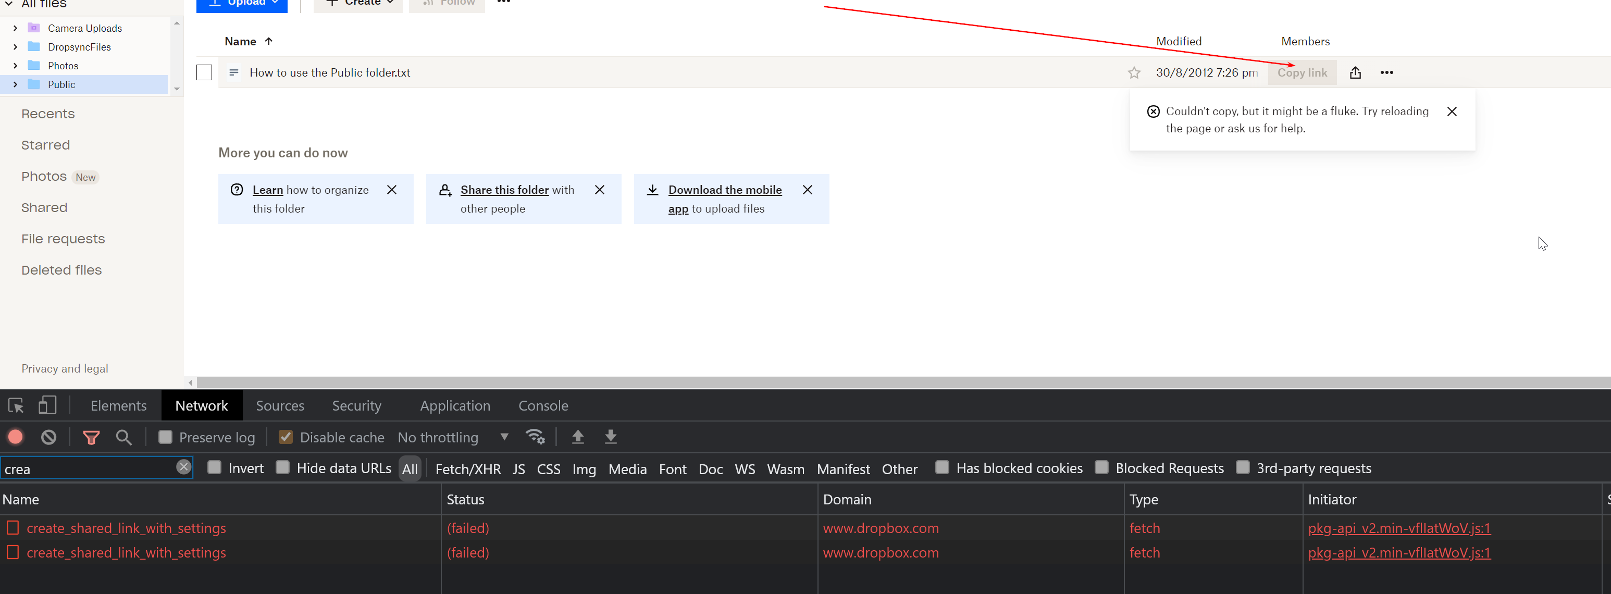Viewport: 1611px width, 594px height.
Task: Expand the Public folder in sidebar
Action: tap(15, 84)
